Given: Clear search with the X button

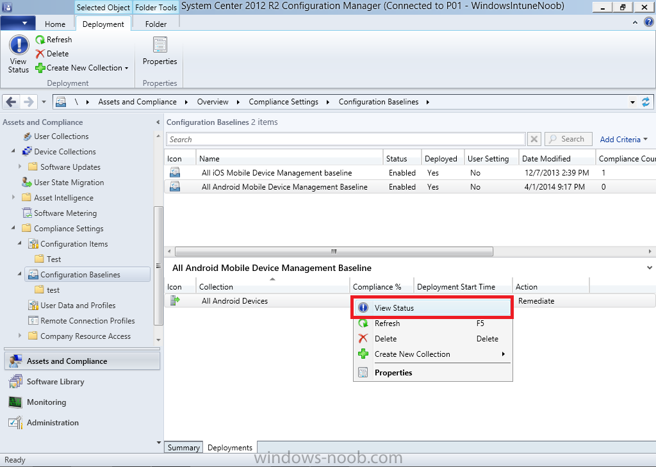Looking at the screenshot, I should click(x=534, y=139).
